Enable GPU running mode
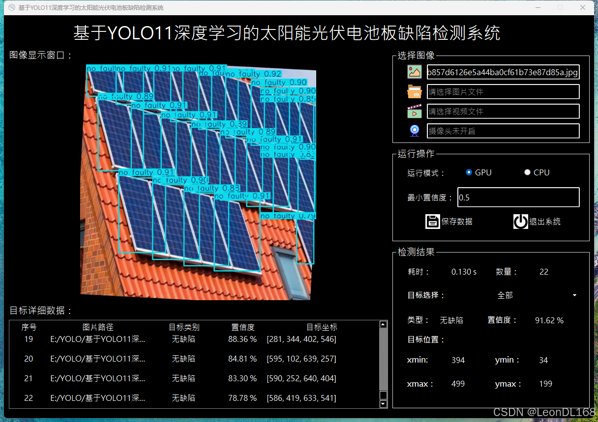 pyautogui.click(x=469, y=172)
